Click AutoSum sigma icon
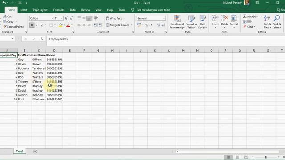Viewport: 285px width, 160px height. click(245, 16)
